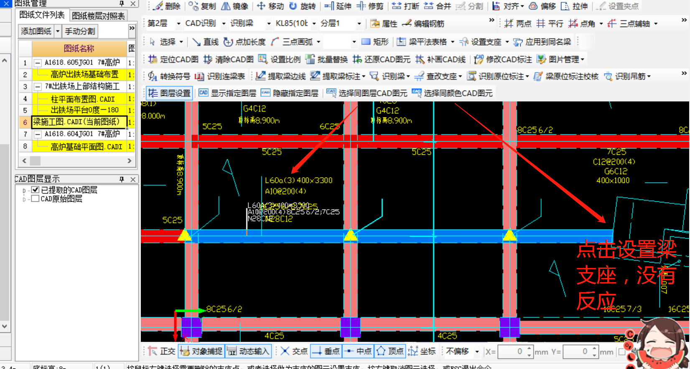Toggle 中点 midpoint snap
The height and width of the screenshot is (369, 690).
[x=358, y=351]
